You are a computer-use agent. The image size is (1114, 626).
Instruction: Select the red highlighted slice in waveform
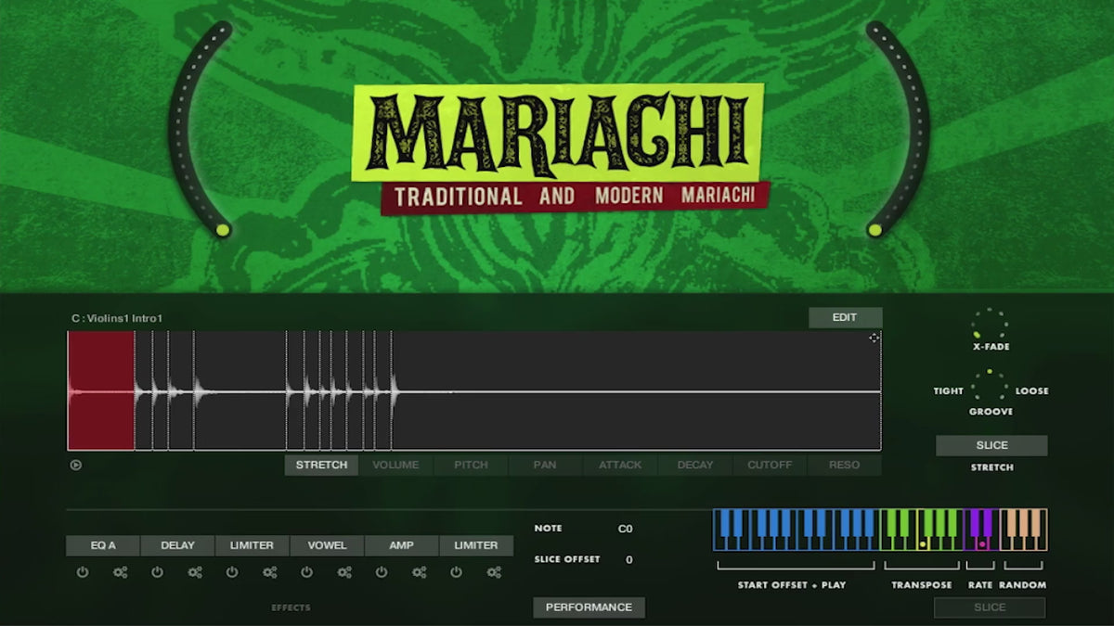[x=101, y=391]
